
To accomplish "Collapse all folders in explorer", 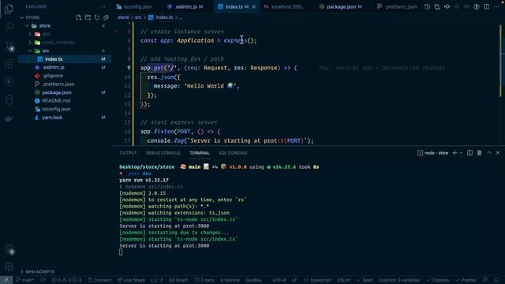I will click(106, 17).
